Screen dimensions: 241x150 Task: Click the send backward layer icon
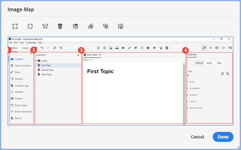point(105,26)
